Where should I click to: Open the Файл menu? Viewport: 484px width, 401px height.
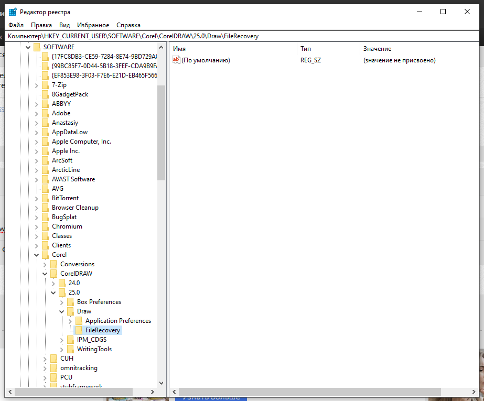(x=16, y=25)
